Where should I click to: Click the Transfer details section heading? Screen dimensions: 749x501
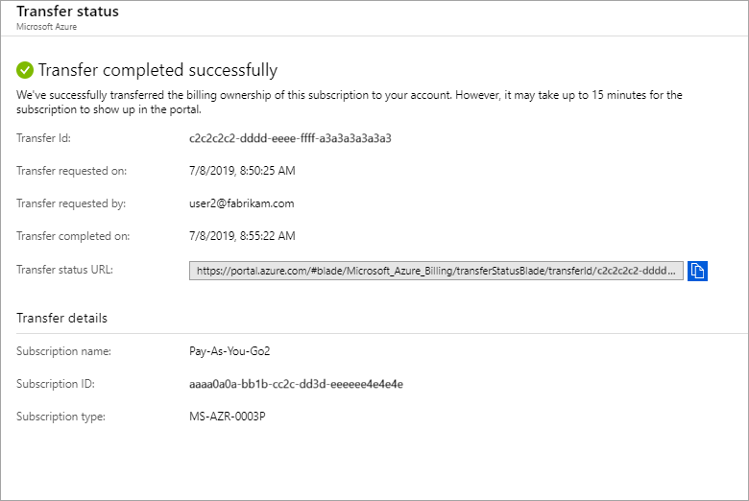61,318
